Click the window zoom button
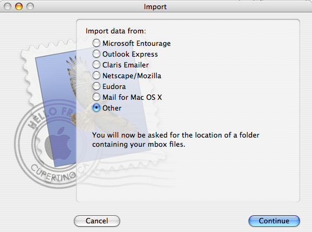The height and width of the screenshot is (232, 312). click(x=30, y=6)
